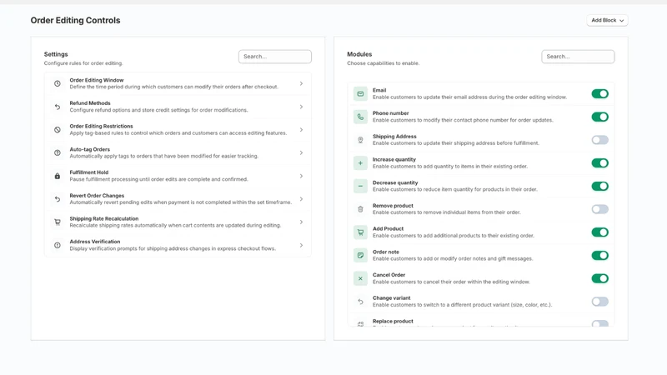Click the cart icon beside Shipping Rate Recalculation
This screenshot has width=667, height=375.
[58, 222]
